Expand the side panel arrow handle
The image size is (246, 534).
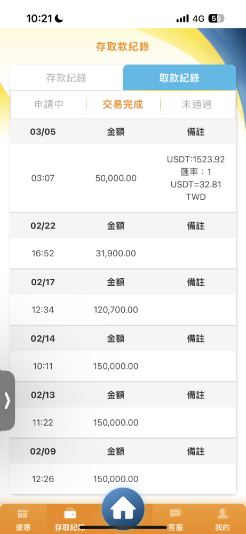click(x=7, y=401)
